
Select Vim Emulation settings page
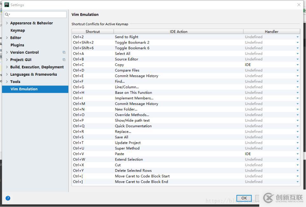pyautogui.click(x=24, y=89)
